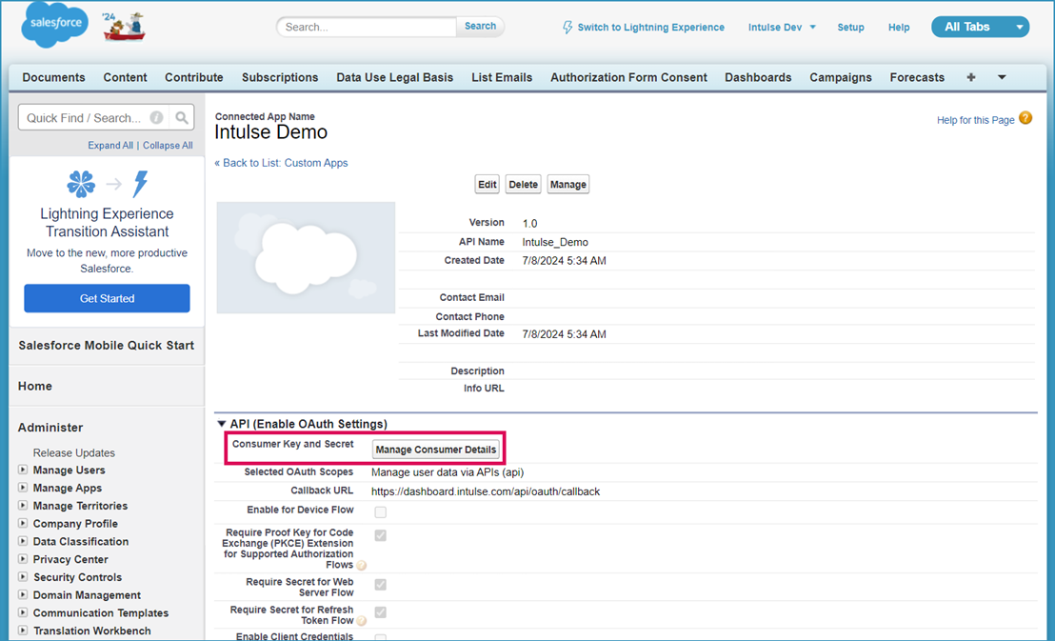Expand the Communication Templates tree node

point(23,612)
